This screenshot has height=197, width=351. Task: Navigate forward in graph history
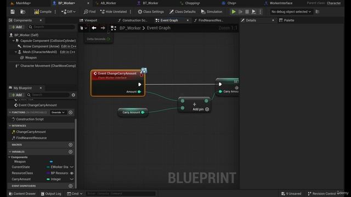coord(103,28)
